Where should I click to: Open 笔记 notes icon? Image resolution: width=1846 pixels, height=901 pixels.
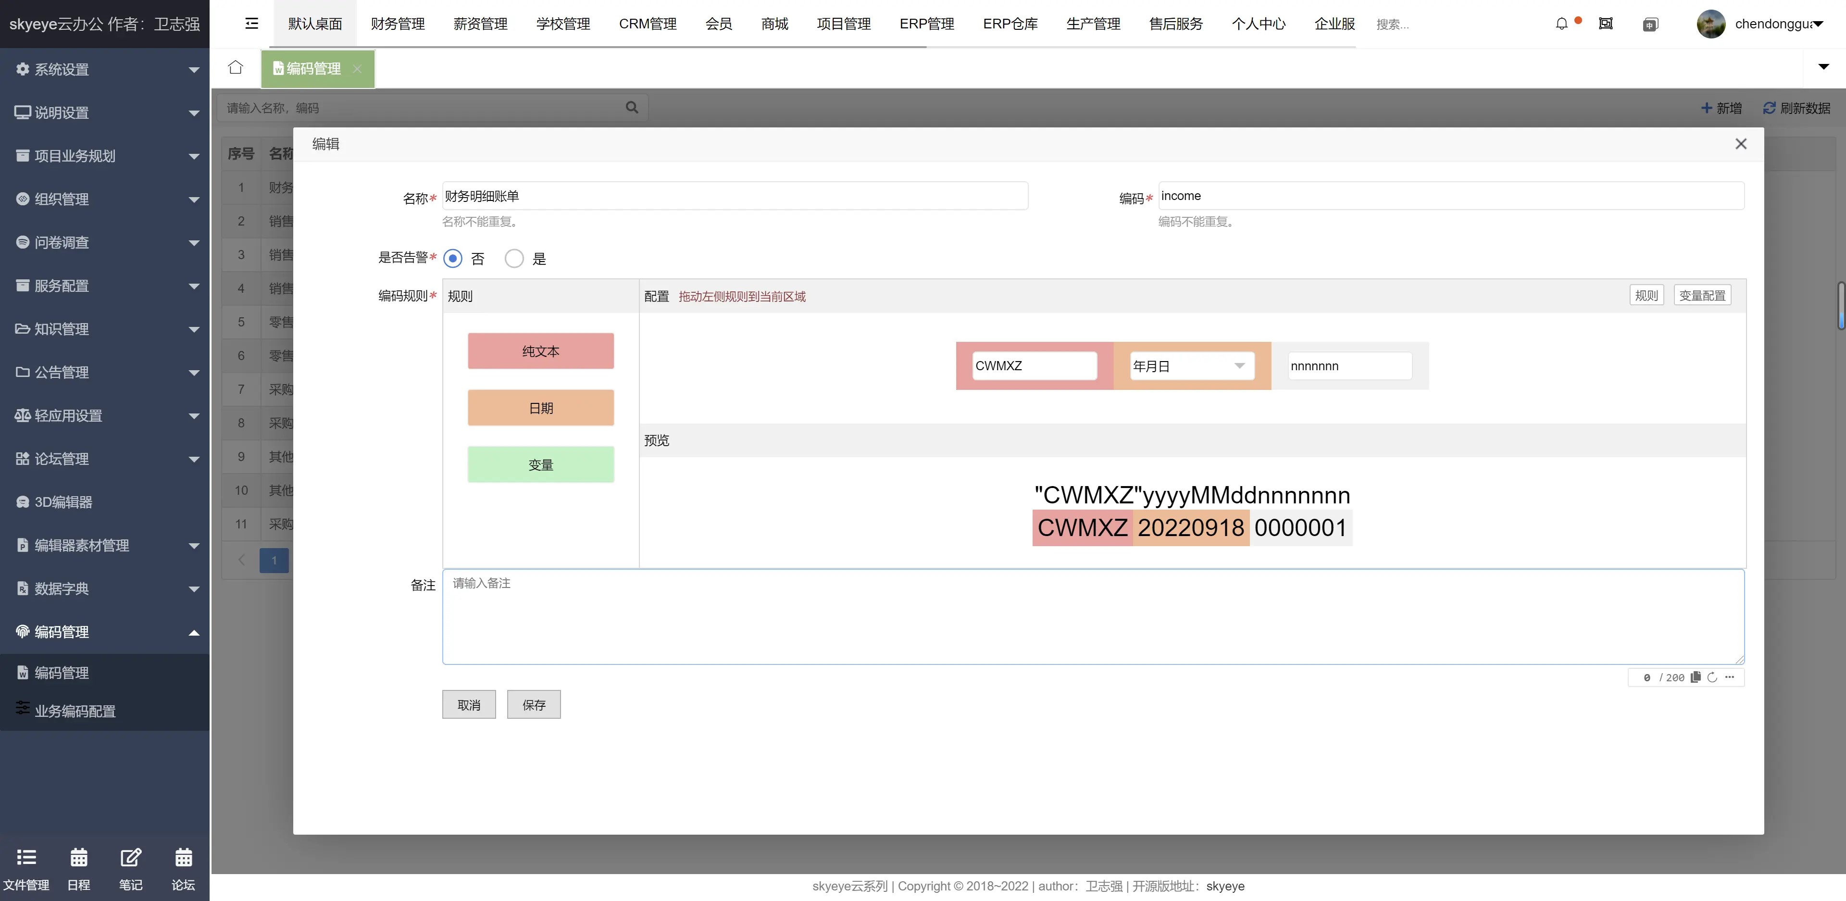point(130,867)
